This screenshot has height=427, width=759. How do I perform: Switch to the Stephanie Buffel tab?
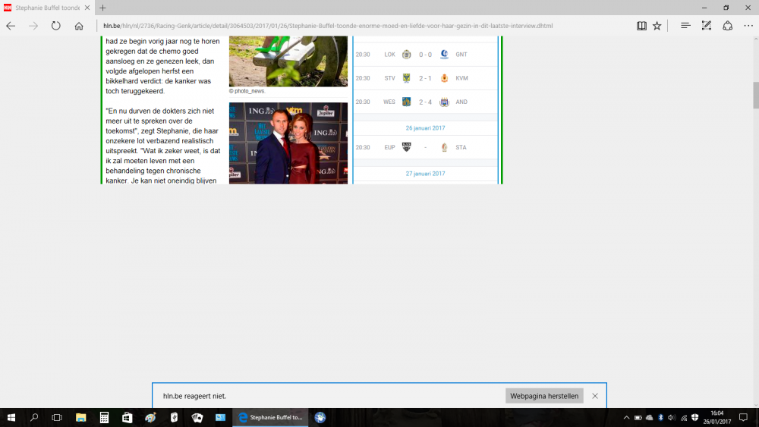[x=46, y=8]
